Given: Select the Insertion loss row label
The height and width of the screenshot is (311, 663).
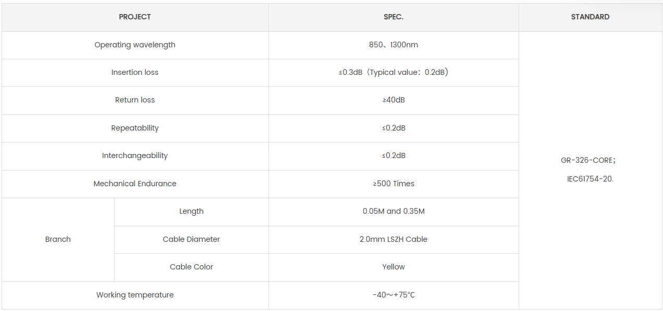Looking at the screenshot, I should (135, 72).
